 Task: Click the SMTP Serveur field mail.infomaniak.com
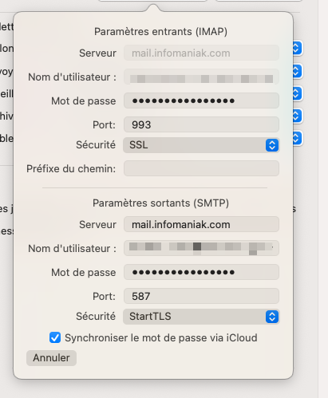[x=201, y=224]
